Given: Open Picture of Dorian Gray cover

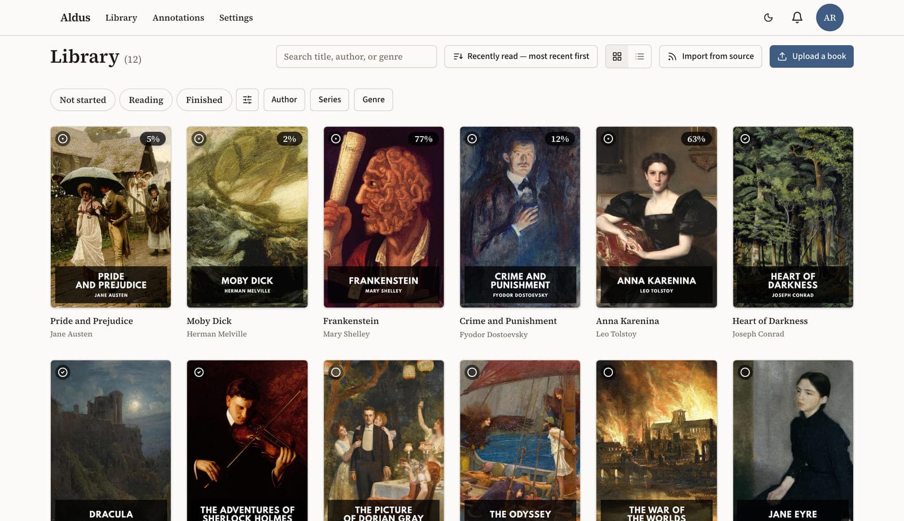Looking at the screenshot, I should (384, 441).
